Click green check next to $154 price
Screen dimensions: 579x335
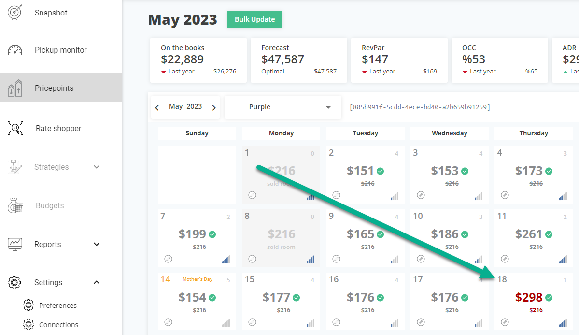pos(212,298)
